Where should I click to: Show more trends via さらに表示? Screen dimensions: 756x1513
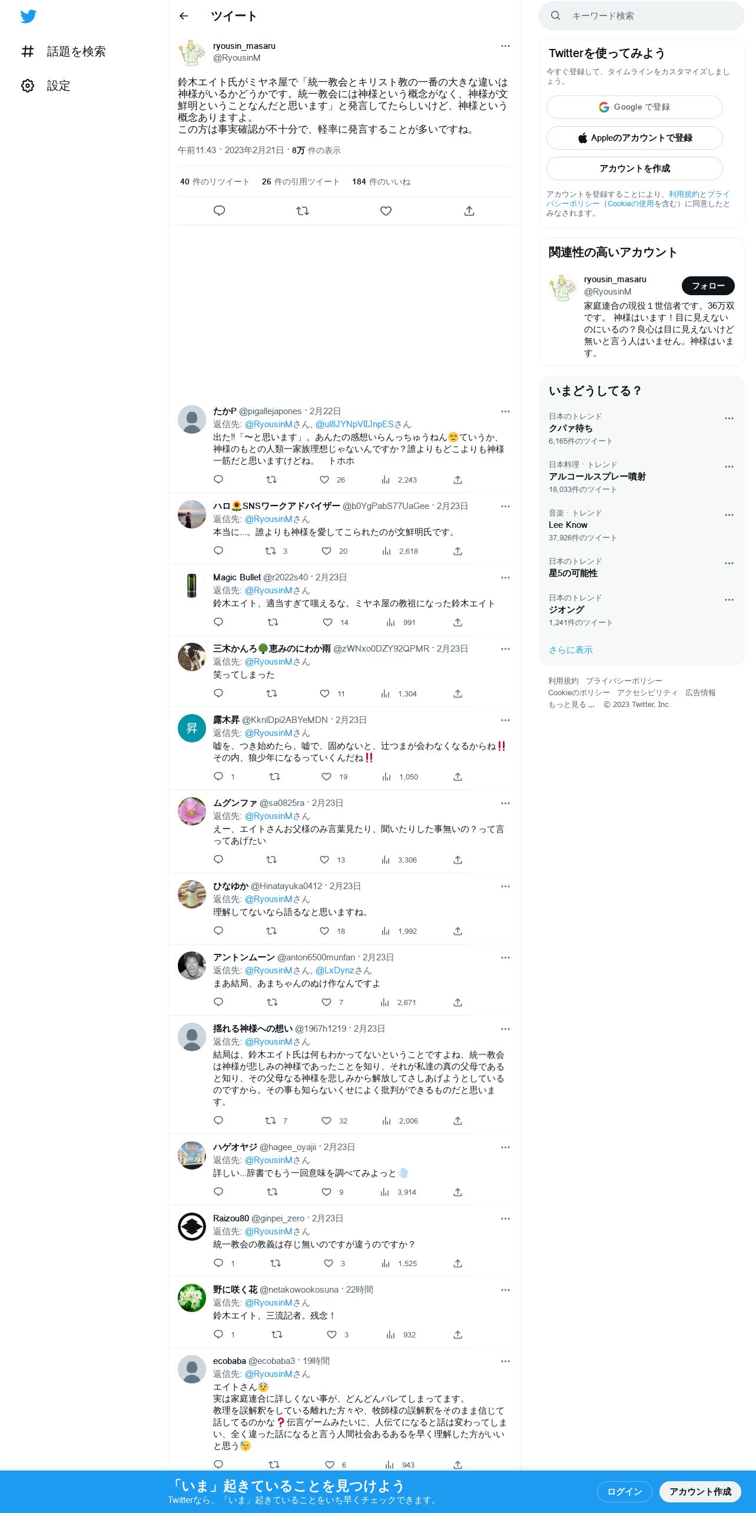571,650
